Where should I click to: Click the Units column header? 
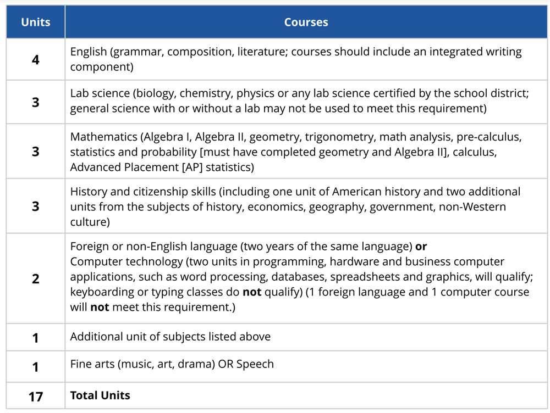(35, 23)
